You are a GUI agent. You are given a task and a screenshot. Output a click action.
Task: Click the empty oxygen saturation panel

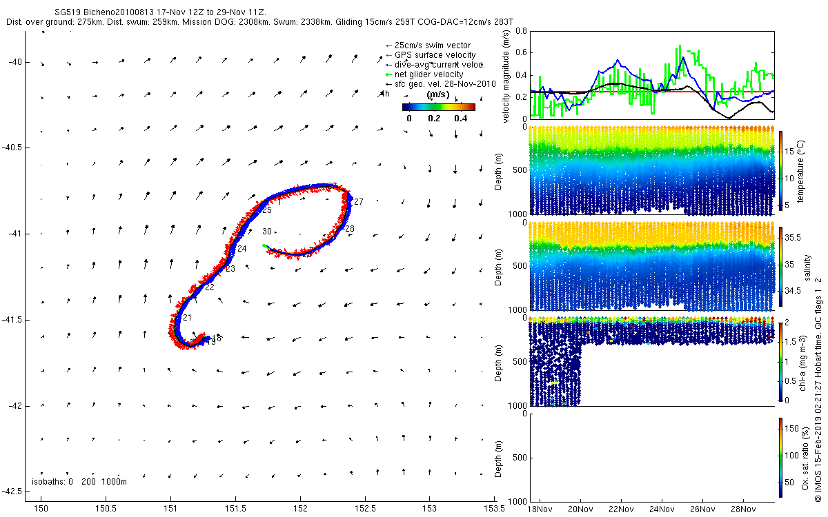[651, 456]
